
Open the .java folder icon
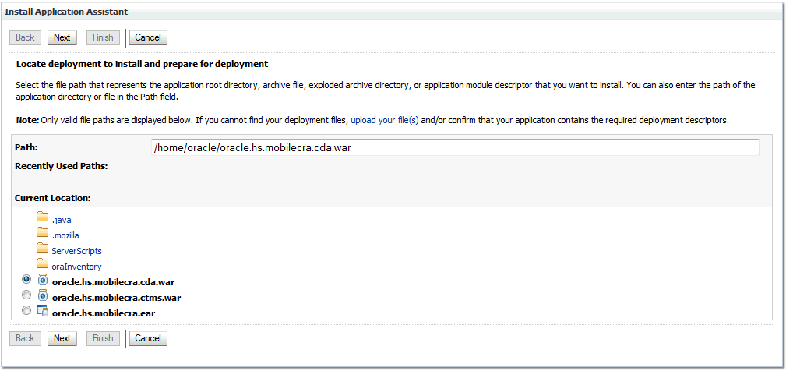click(x=42, y=217)
